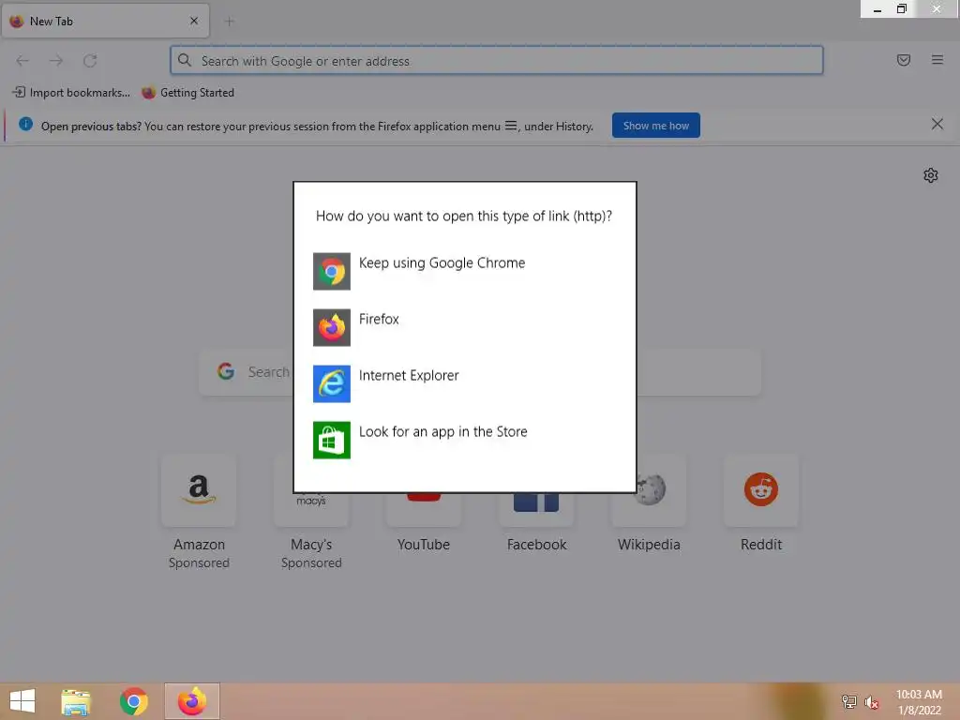
Task: Choose the 'Firefox' text option
Action: coord(379,319)
